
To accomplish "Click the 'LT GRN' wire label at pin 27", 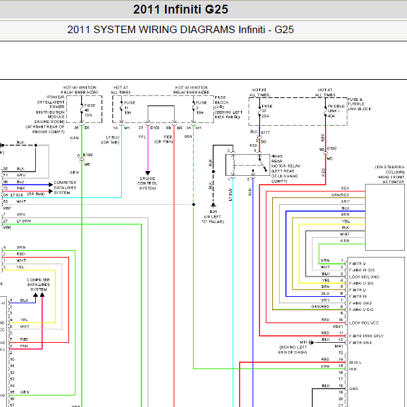I will click(24, 221).
